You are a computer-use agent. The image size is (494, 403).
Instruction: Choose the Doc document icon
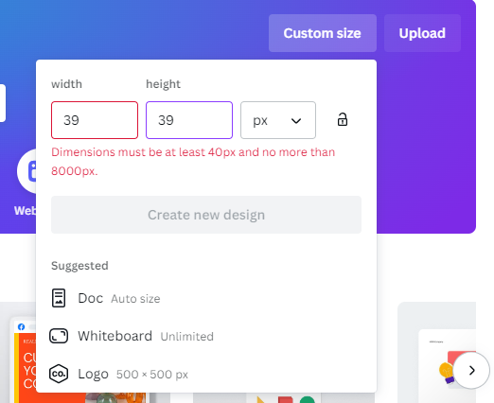59,298
